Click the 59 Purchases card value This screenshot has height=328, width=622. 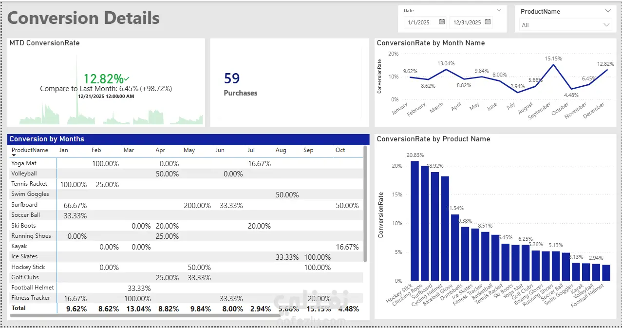pyautogui.click(x=232, y=78)
